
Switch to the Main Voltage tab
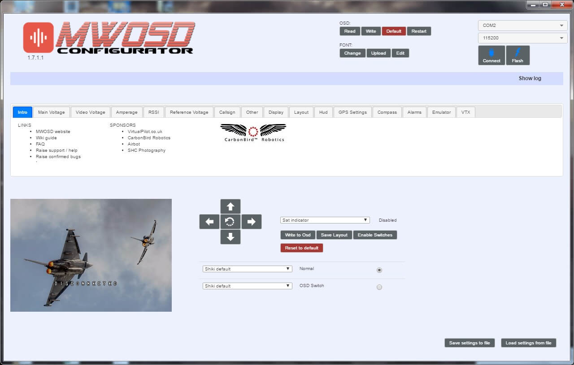click(52, 112)
